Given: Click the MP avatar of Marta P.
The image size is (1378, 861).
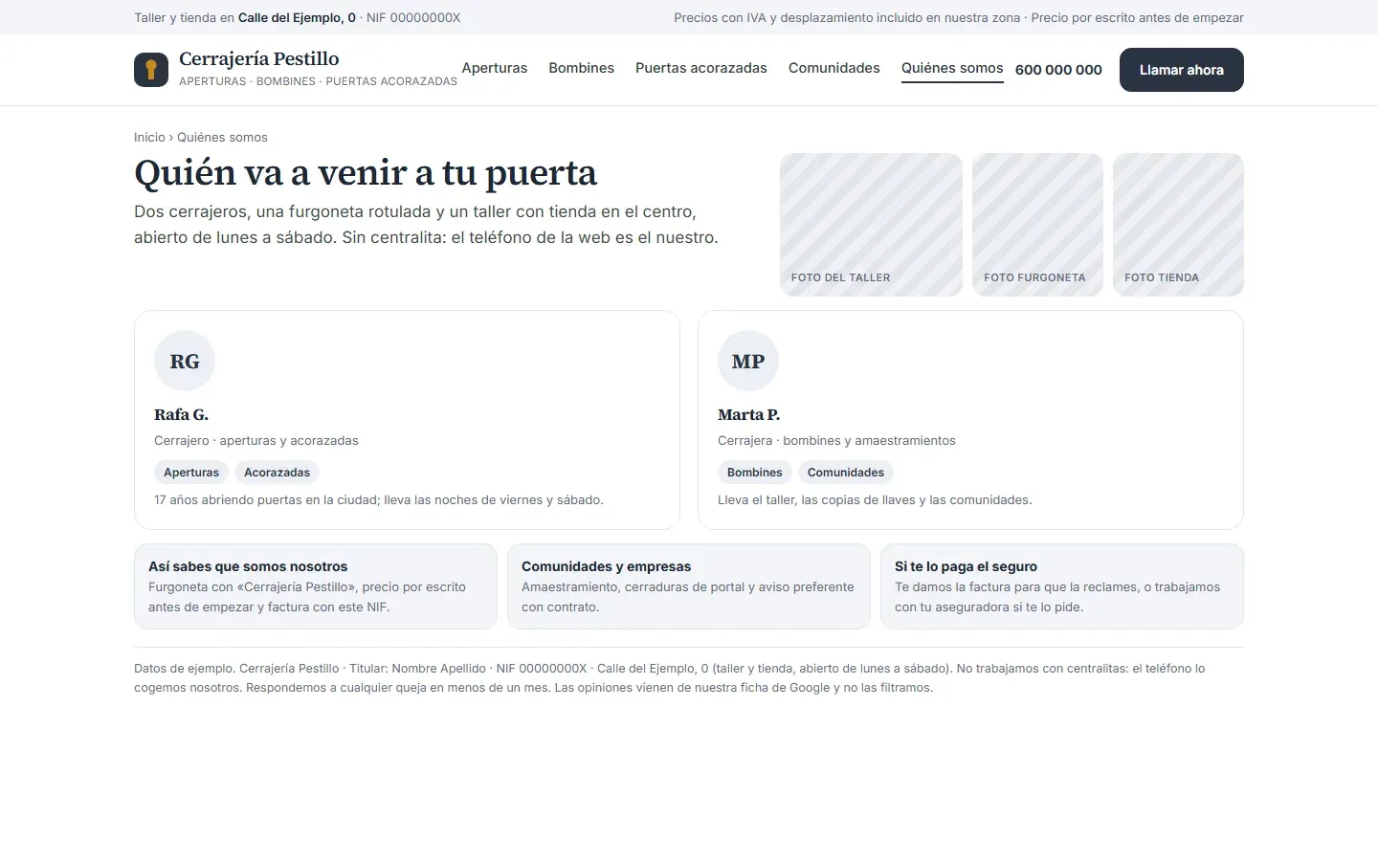Looking at the screenshot, I should pyautogui.click(x=748, y=361).
